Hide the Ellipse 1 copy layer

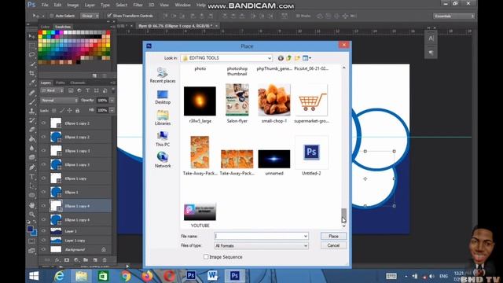tap(43, 178)
